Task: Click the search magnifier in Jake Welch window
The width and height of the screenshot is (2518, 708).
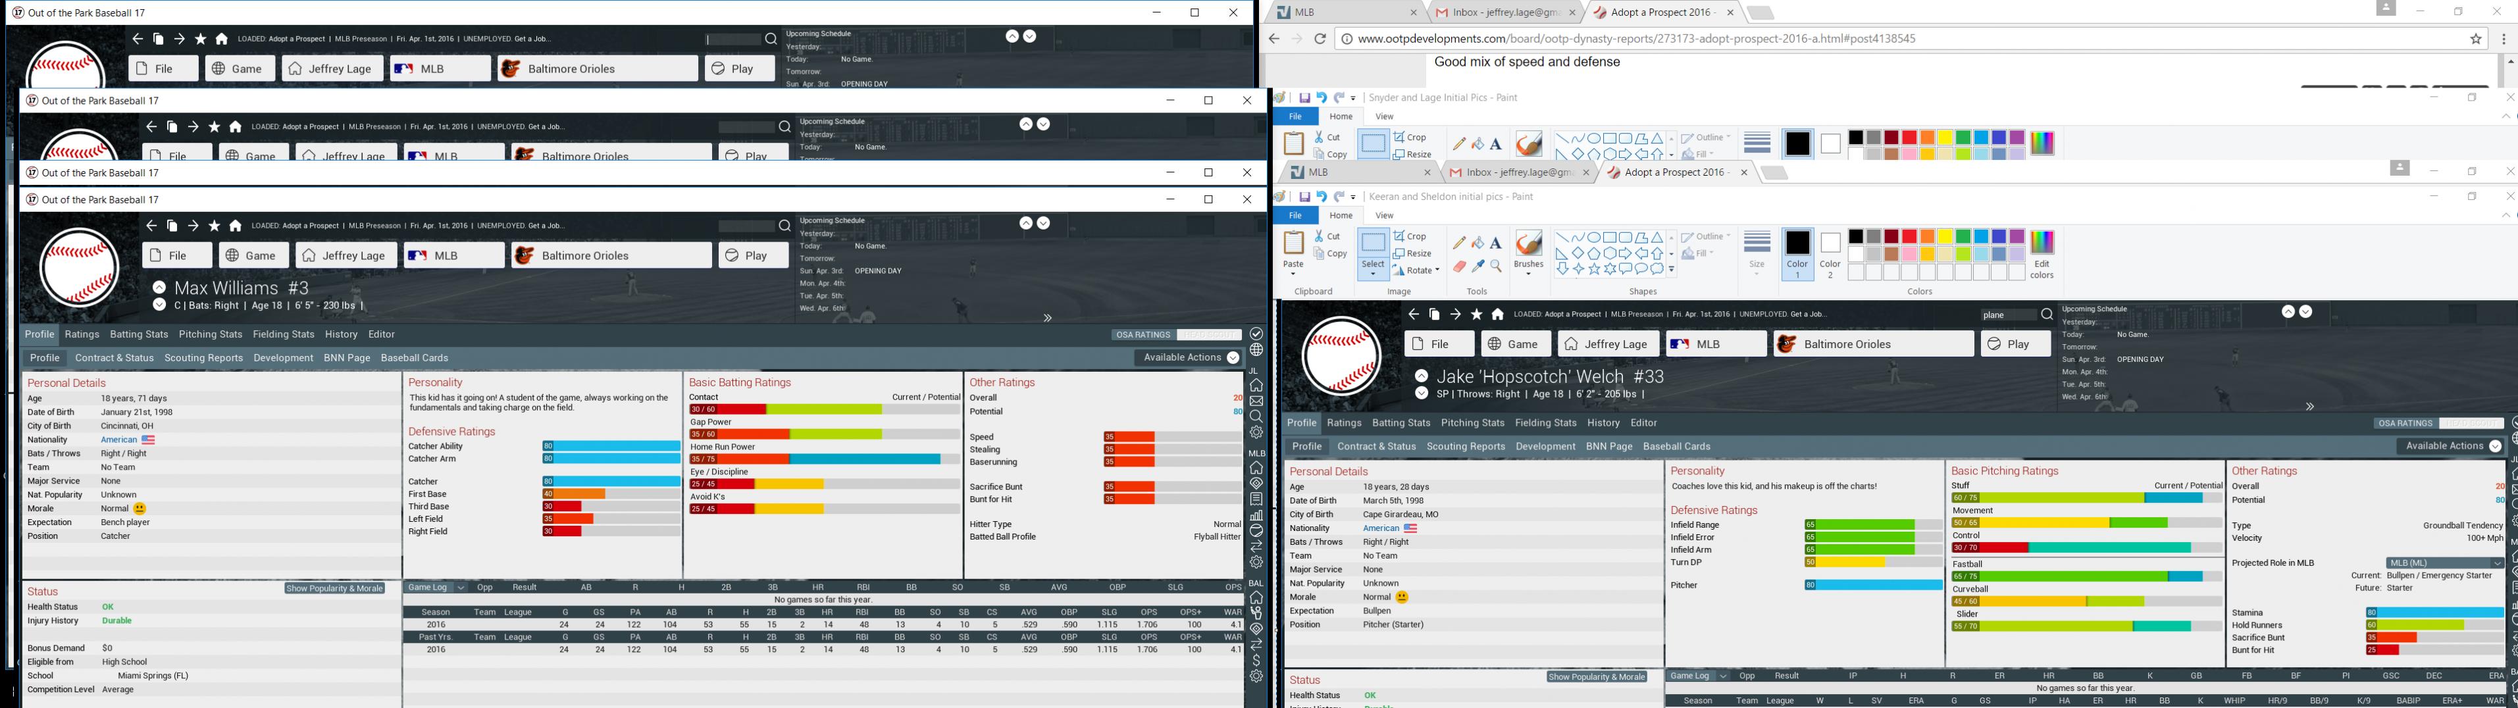Action: 2046,315
